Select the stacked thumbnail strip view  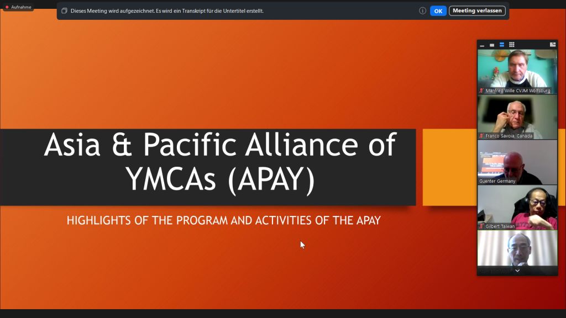coord(502,45)
